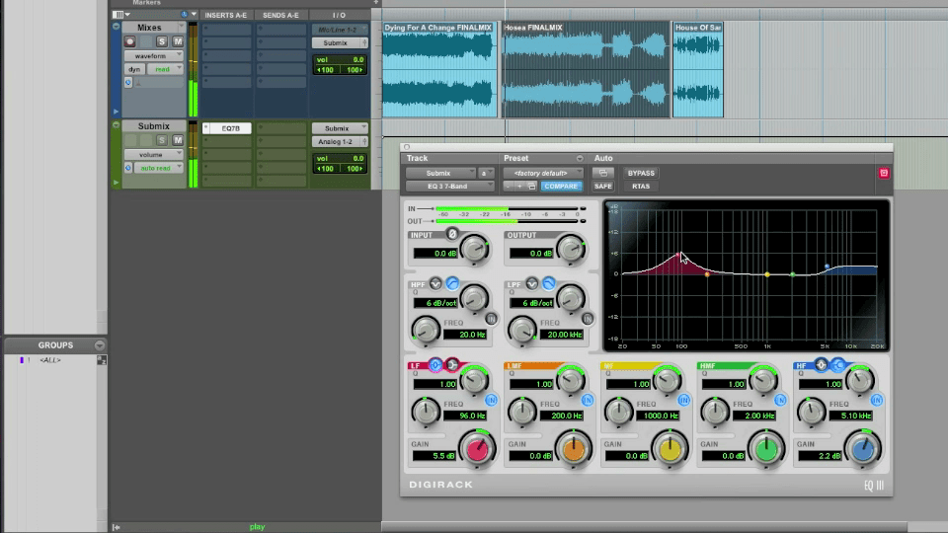Open the track list view columns icon
This screenshot has width=948, height=533.
point(118,15)
